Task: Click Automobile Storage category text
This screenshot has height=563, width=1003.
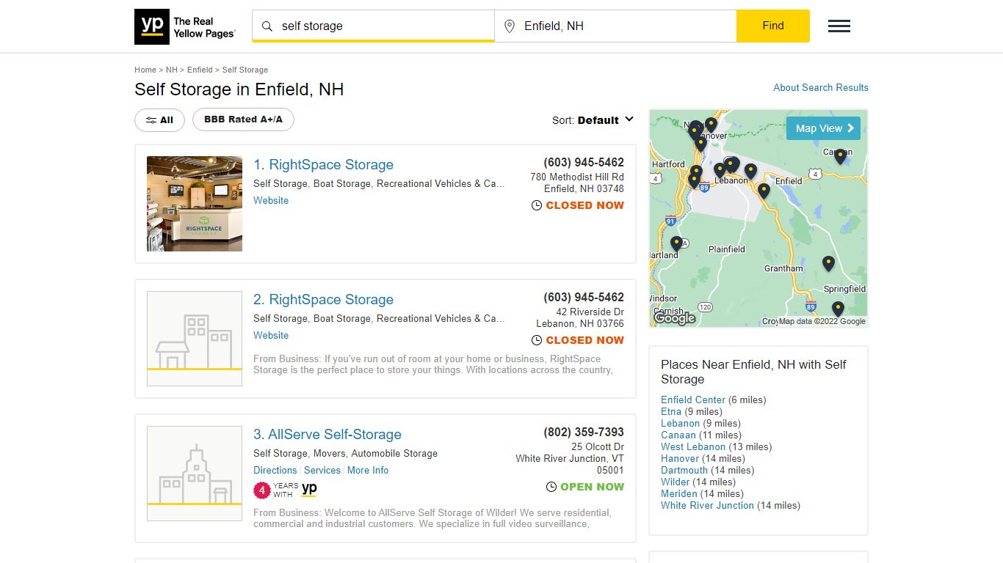Action: (394, 454)
